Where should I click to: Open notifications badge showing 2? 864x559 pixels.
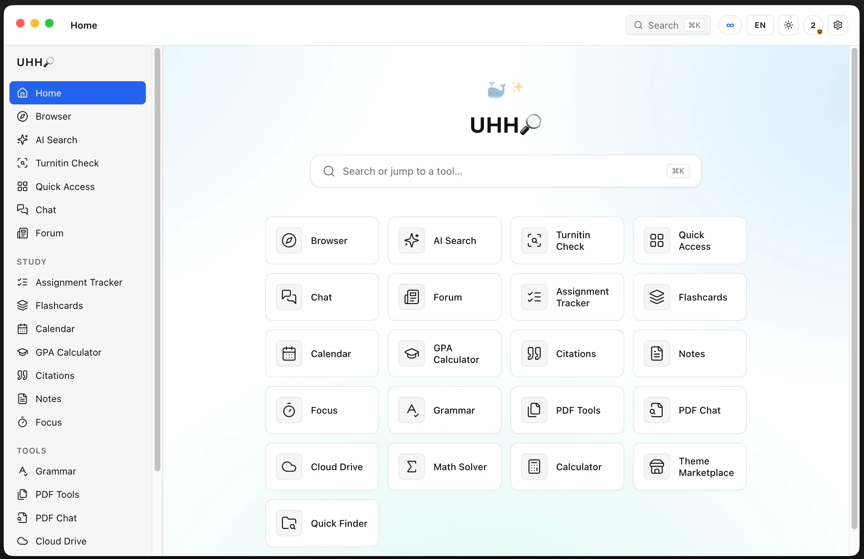point(813,25)
